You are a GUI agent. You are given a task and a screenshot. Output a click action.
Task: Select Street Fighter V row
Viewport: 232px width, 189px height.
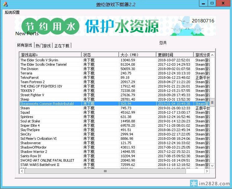click(115, 95)
